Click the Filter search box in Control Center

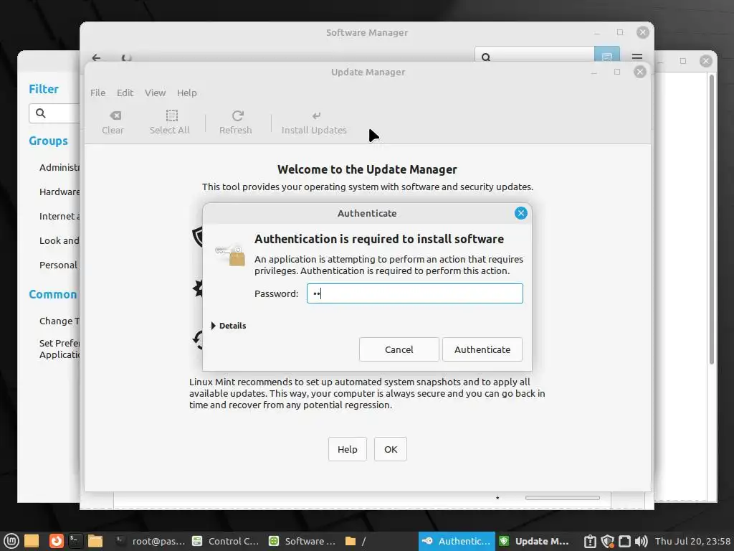(x=54, y=113)
